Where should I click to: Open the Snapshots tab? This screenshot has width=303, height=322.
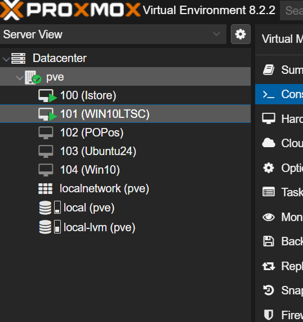click(x=279, y=290)
